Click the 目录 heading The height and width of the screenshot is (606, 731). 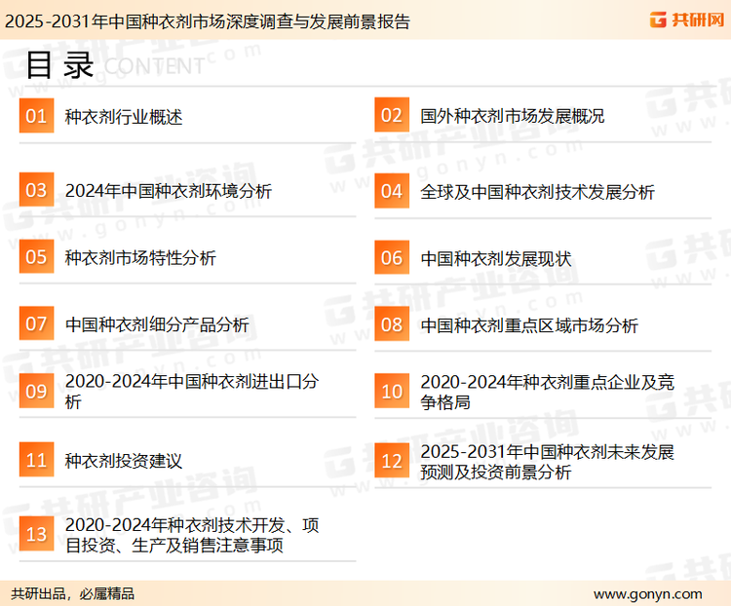[60, 65]
